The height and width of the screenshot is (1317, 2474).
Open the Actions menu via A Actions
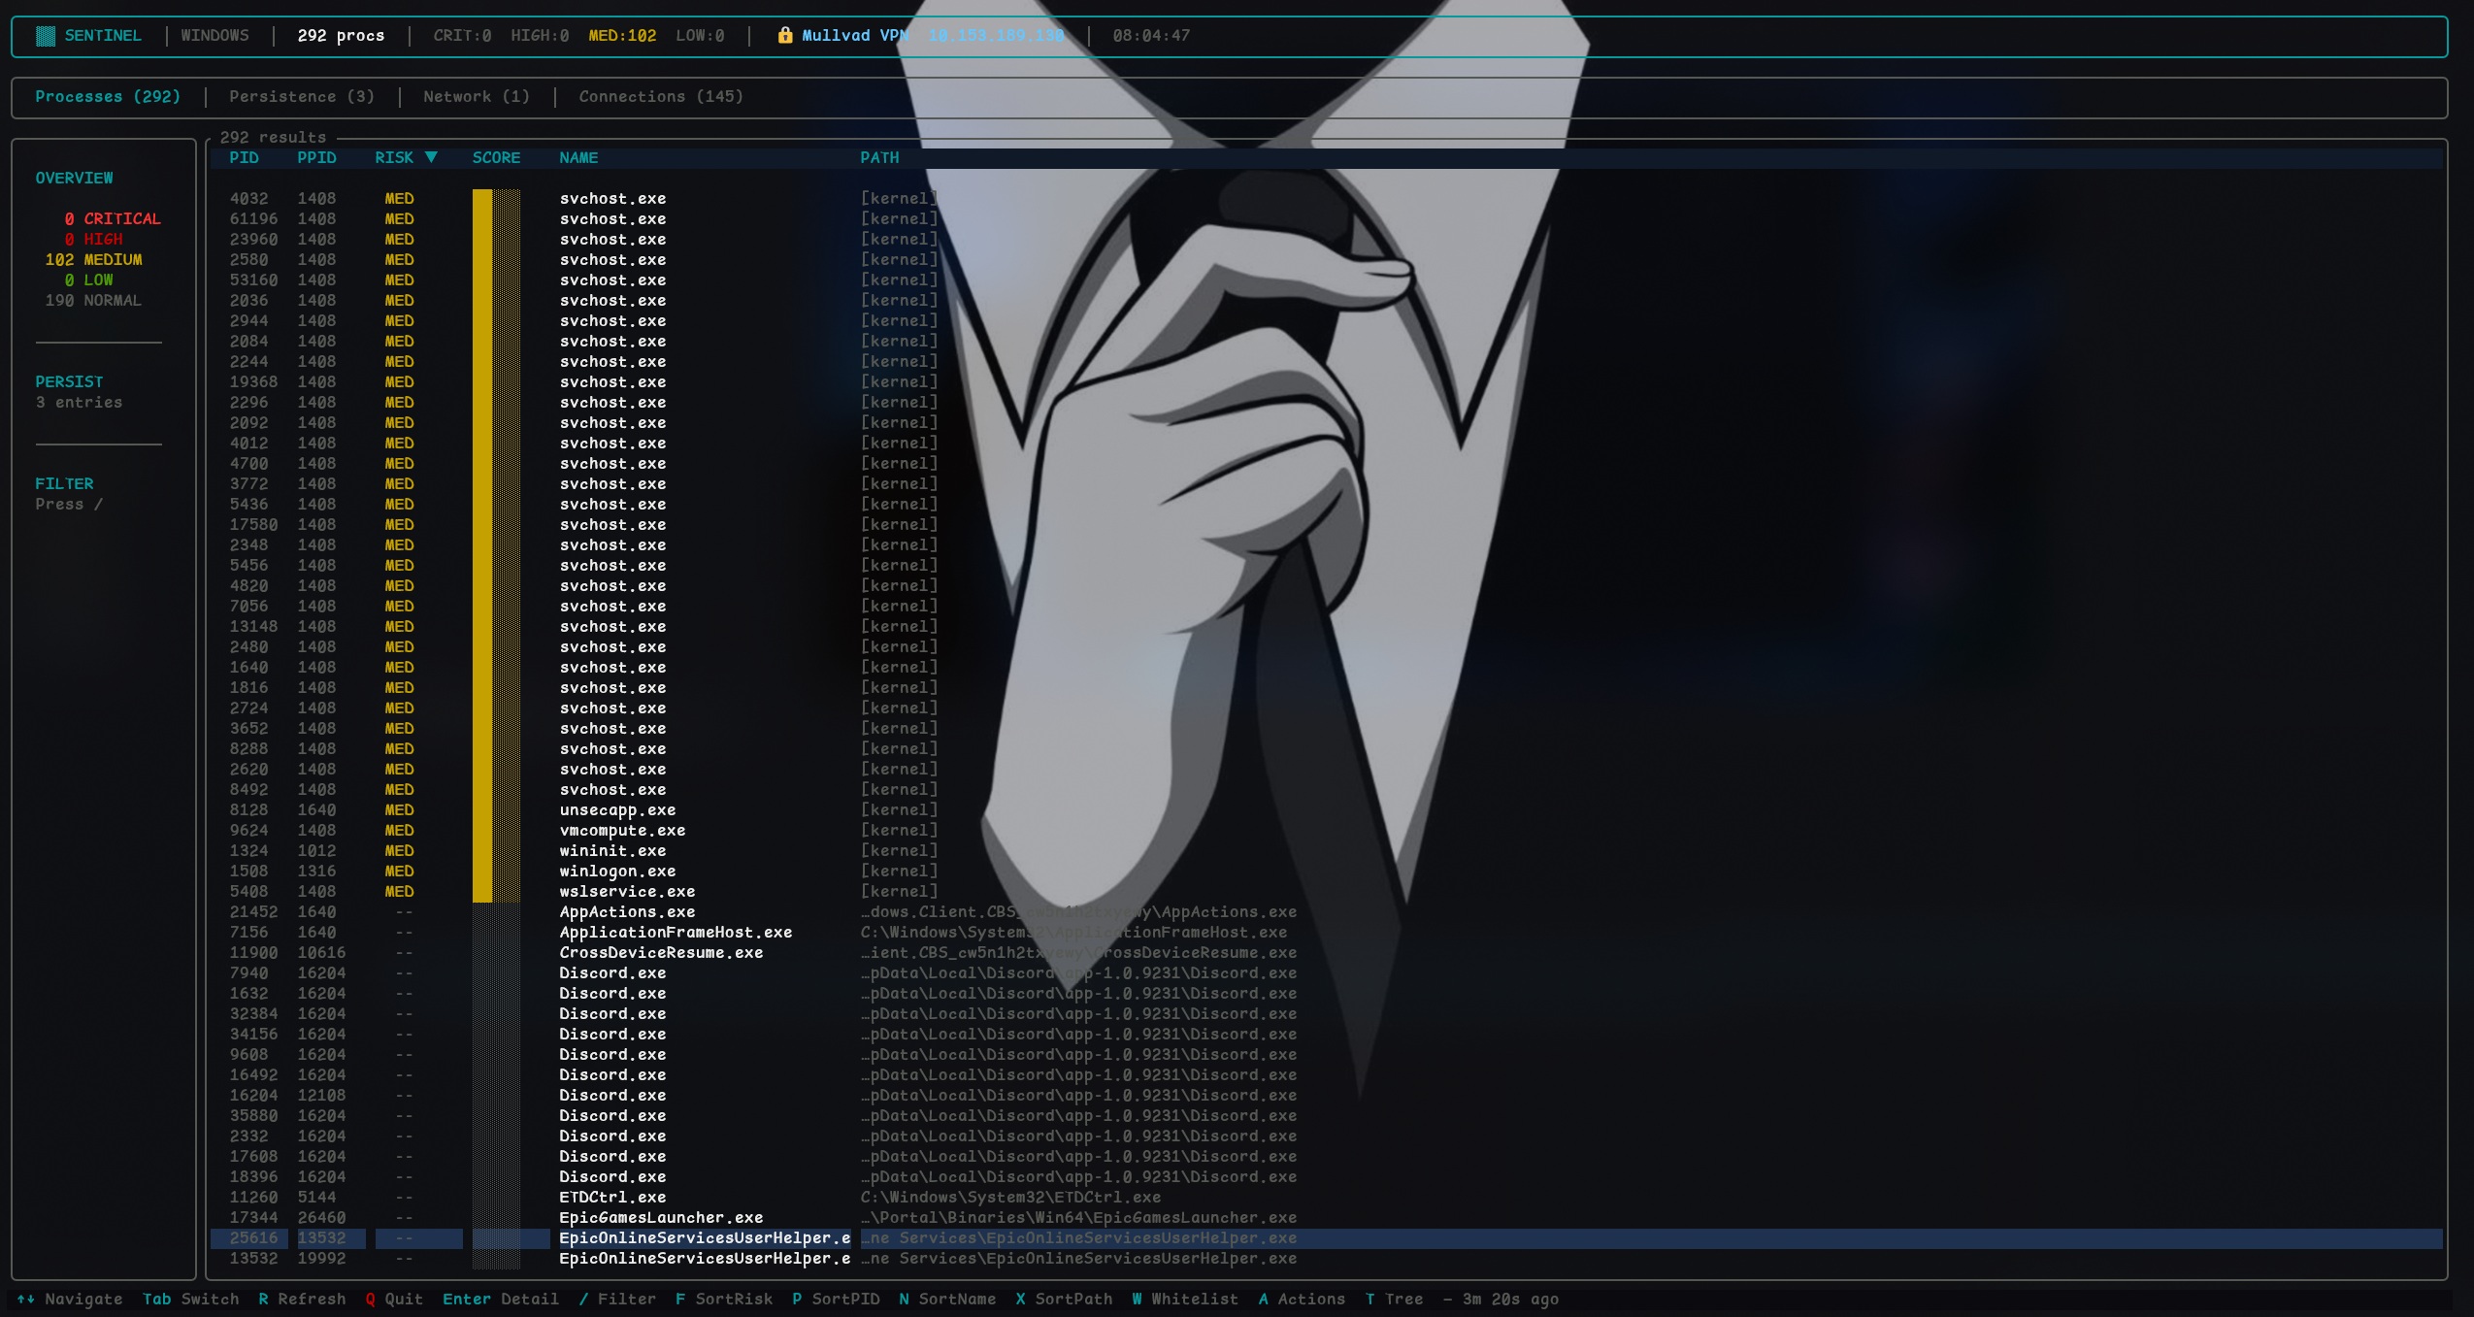tap(1301, 1299)
